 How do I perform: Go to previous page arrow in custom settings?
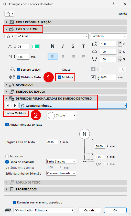click(x=8, y=106)
